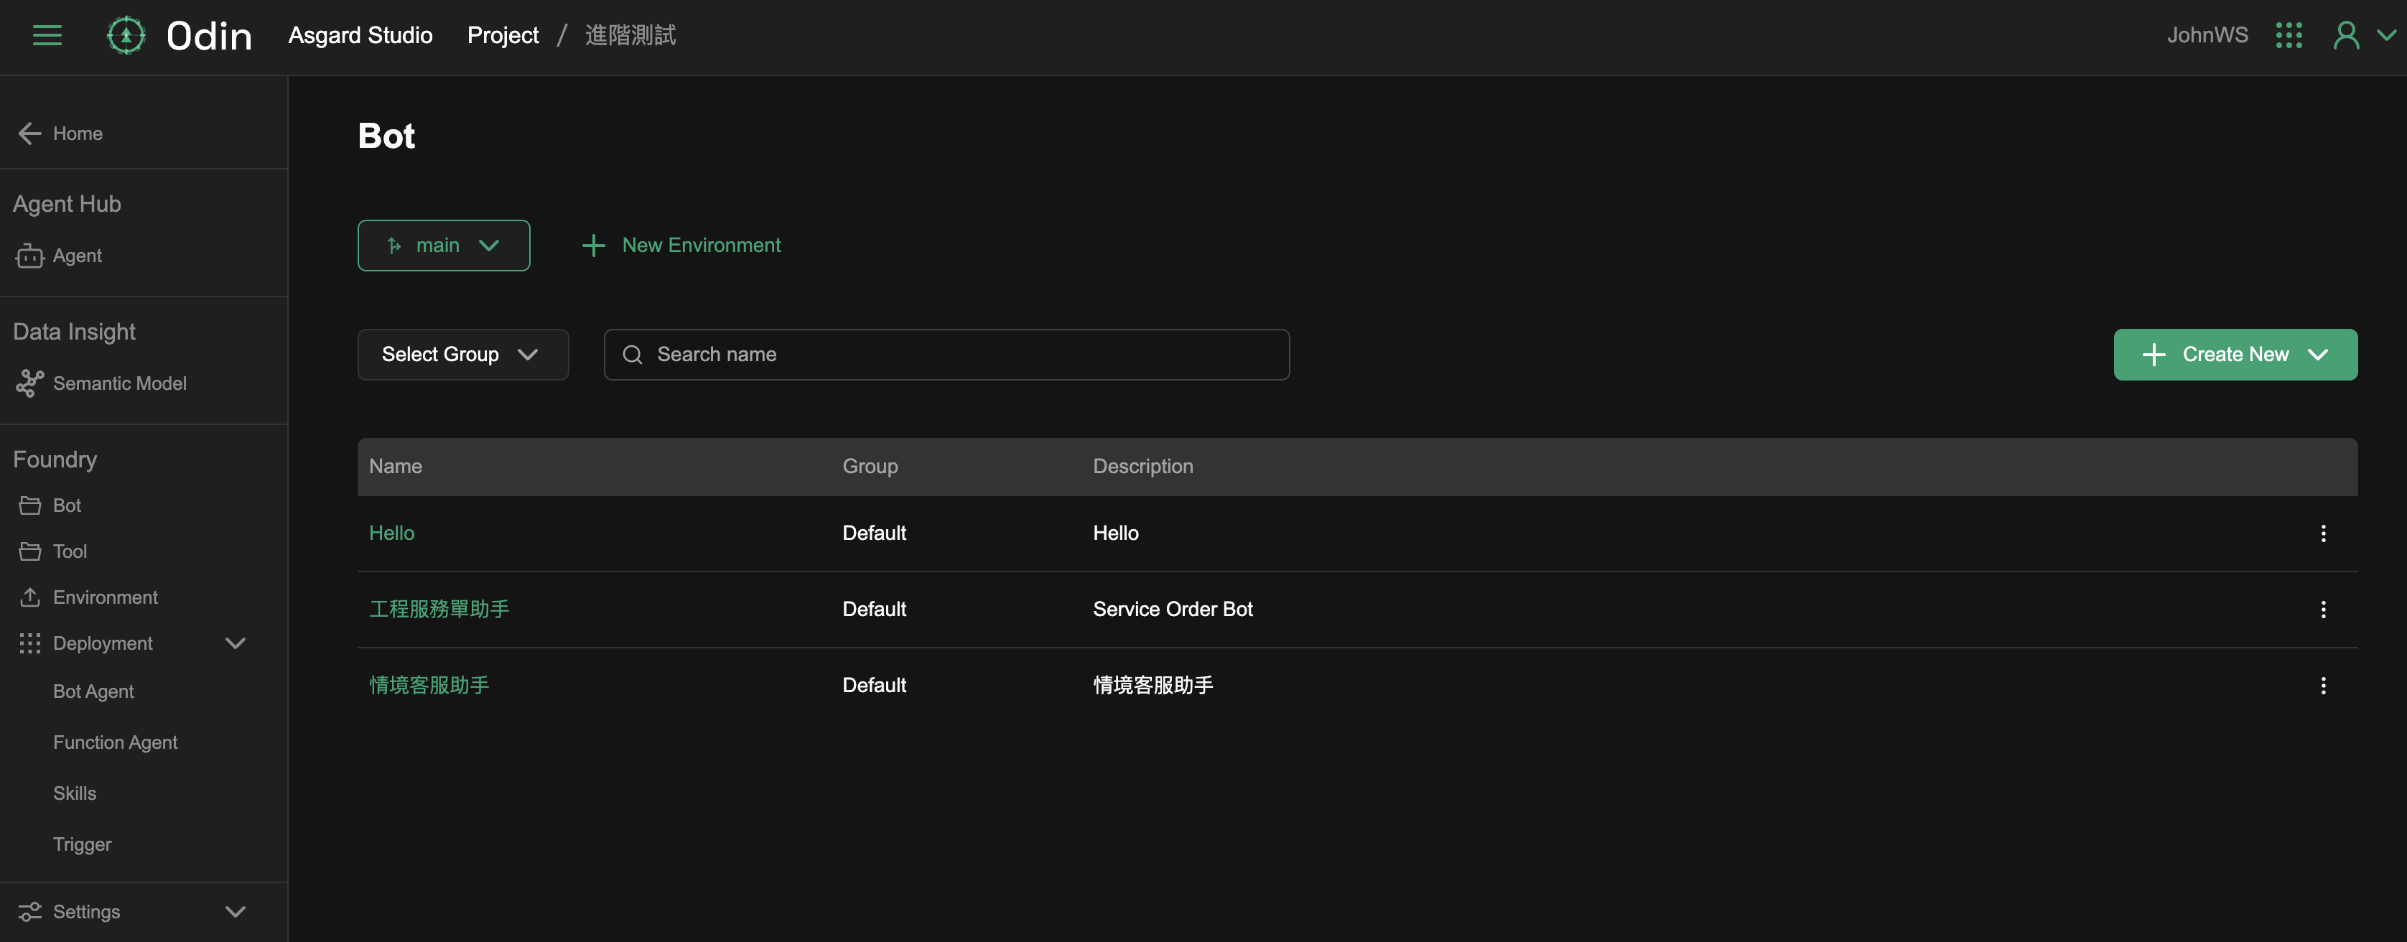Open the Function Agent menu item
Screen dimensions: 2407x942
point(115,742)
